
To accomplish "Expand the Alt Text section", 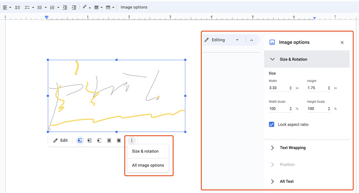I will (x=286, y=181).
